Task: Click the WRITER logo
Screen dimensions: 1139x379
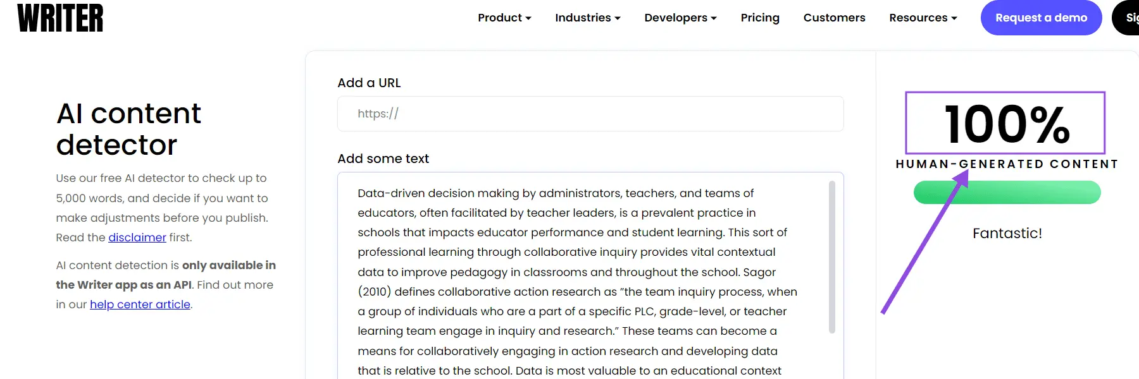Action: pos(60,18)
